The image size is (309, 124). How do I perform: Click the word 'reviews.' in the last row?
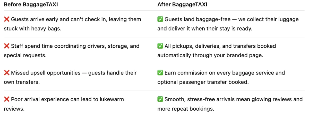click(x=14, y=109)
